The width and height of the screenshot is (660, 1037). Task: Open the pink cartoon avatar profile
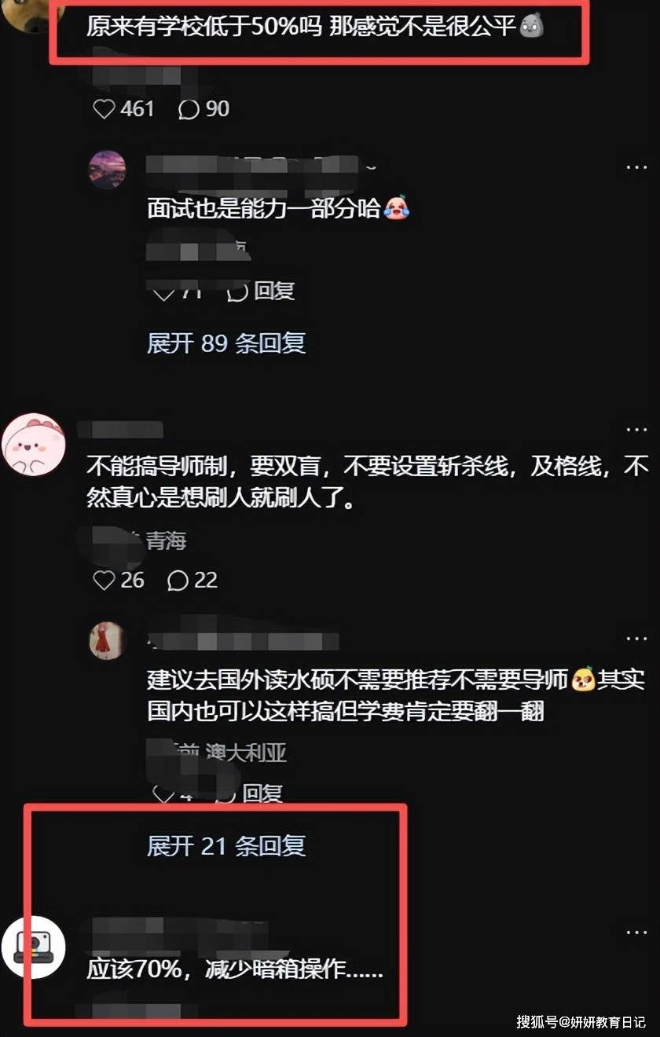(x=33, y=445)
